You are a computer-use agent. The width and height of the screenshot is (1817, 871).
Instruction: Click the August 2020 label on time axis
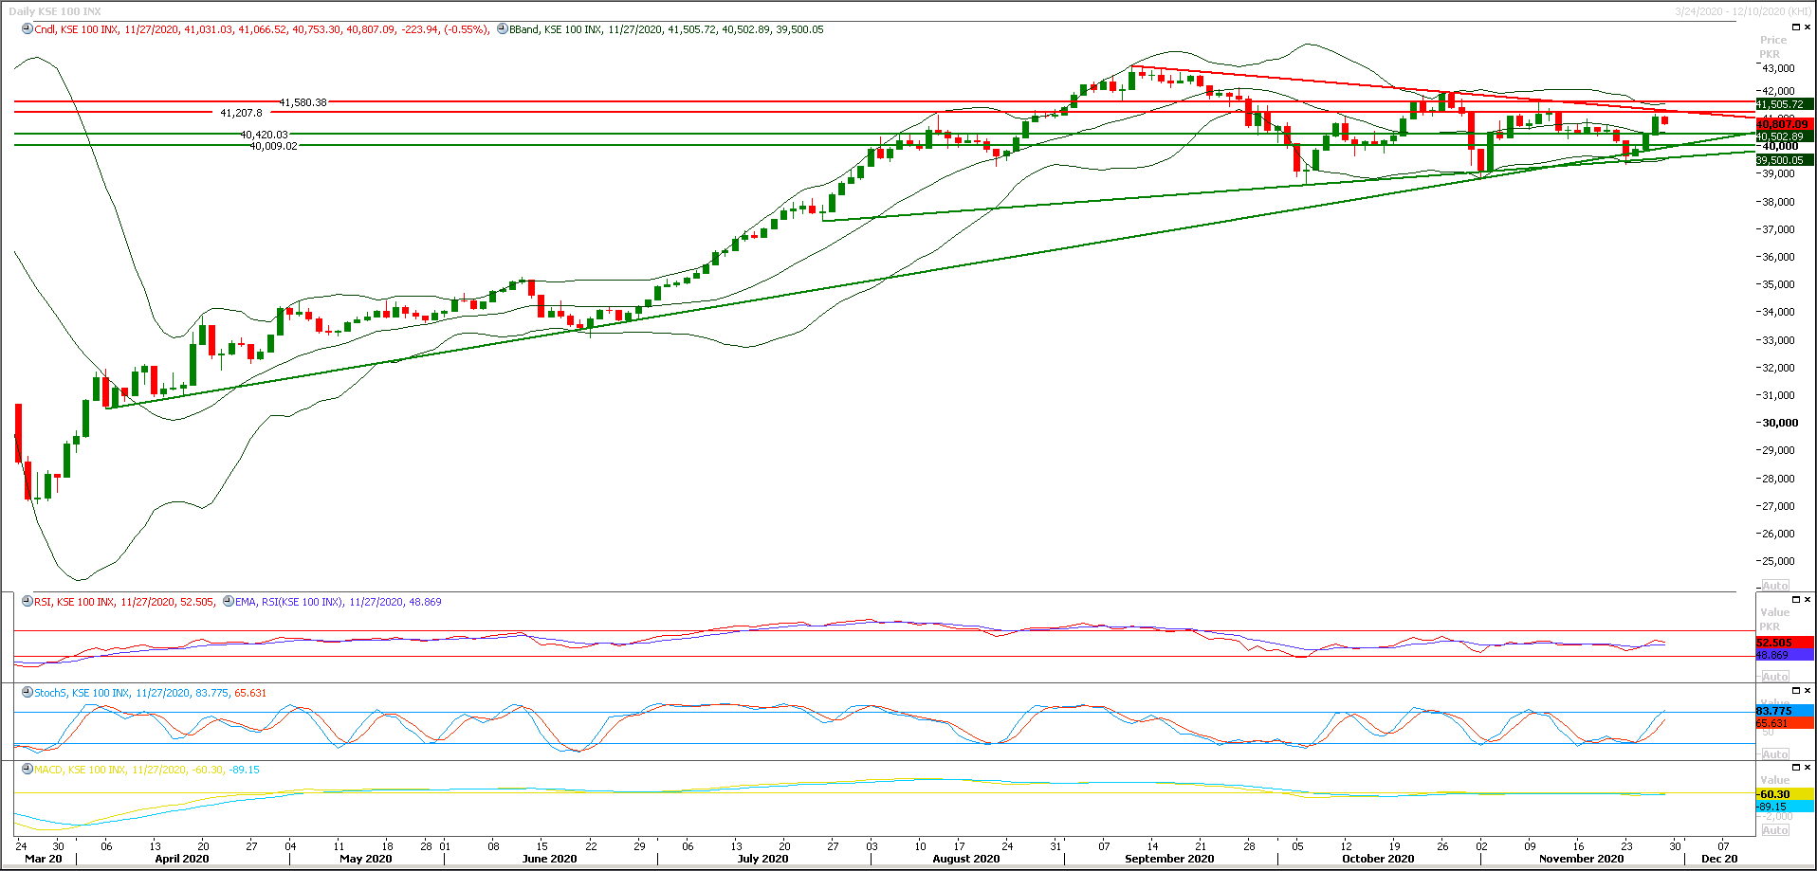coord(966,859)
